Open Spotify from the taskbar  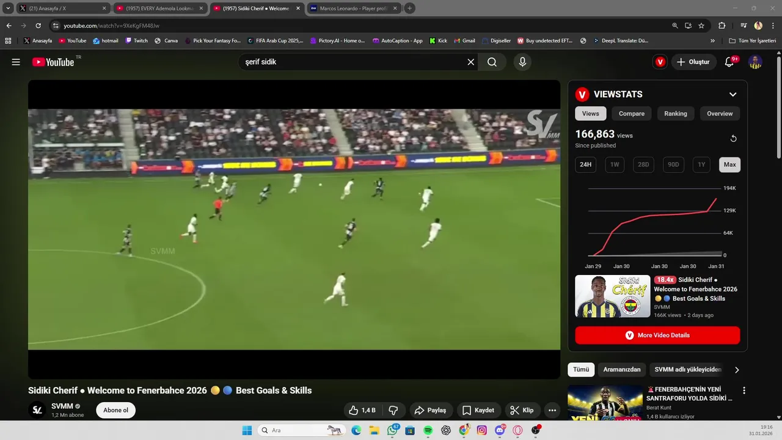pos(428,430)
